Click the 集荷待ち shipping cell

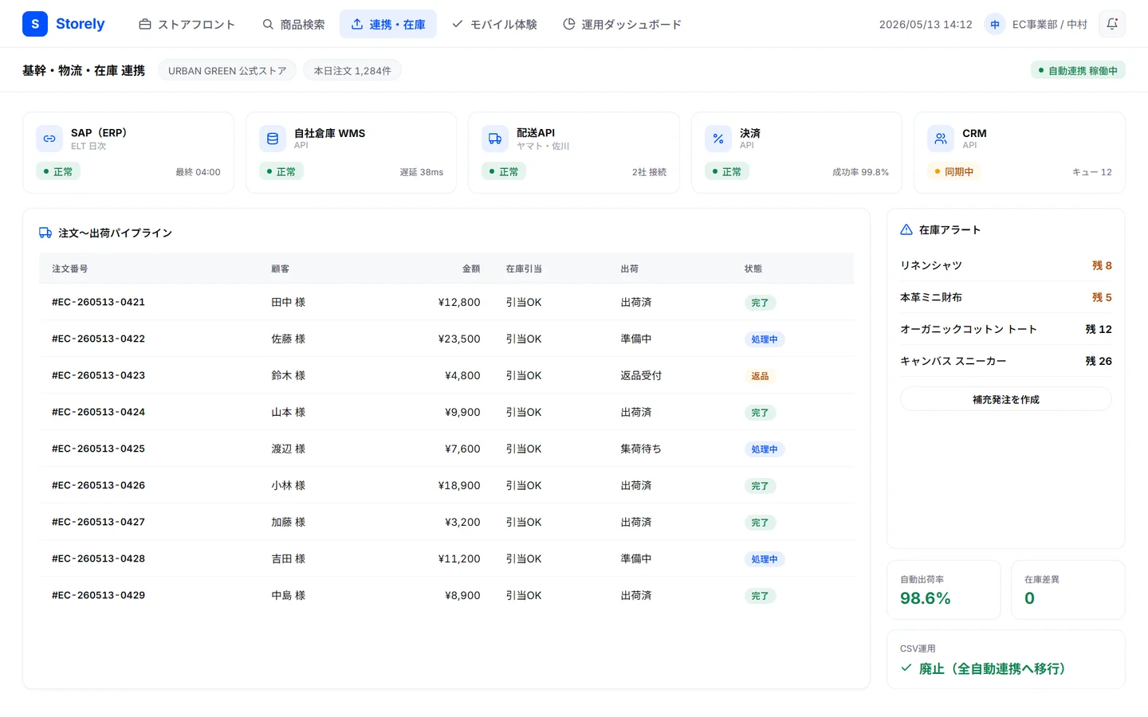click(641, 449)
